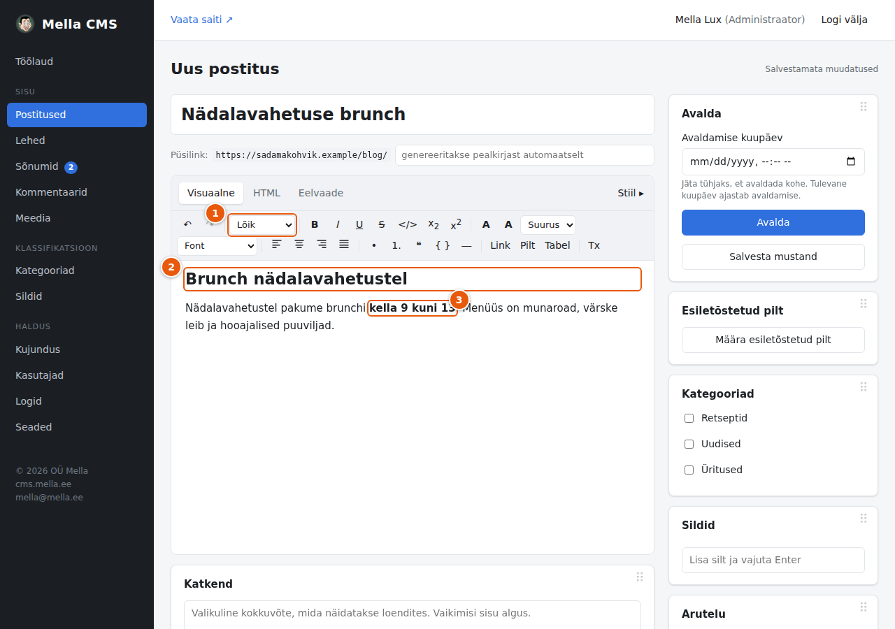
Task: Click the undo arrow in the editor toolbar
Action: pyautogui.click(x=187, y=224)
